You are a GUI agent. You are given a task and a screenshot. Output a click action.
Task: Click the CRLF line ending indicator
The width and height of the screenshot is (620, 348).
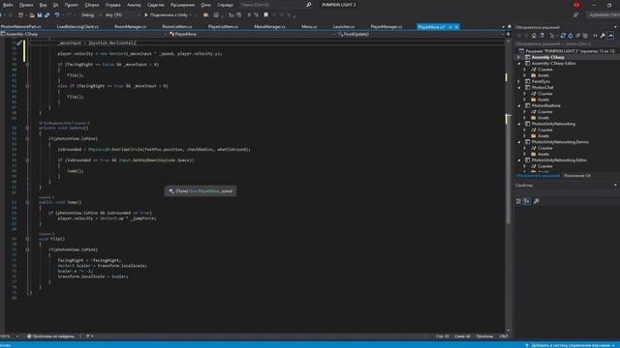[x=504, y=336]
